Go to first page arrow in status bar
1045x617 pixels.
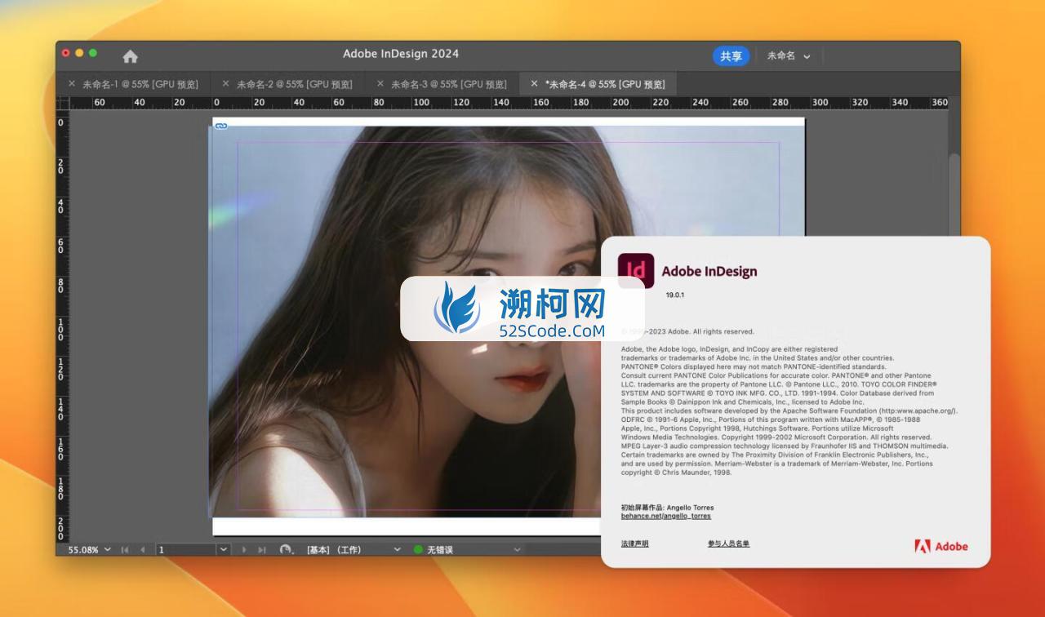[125, 549]
